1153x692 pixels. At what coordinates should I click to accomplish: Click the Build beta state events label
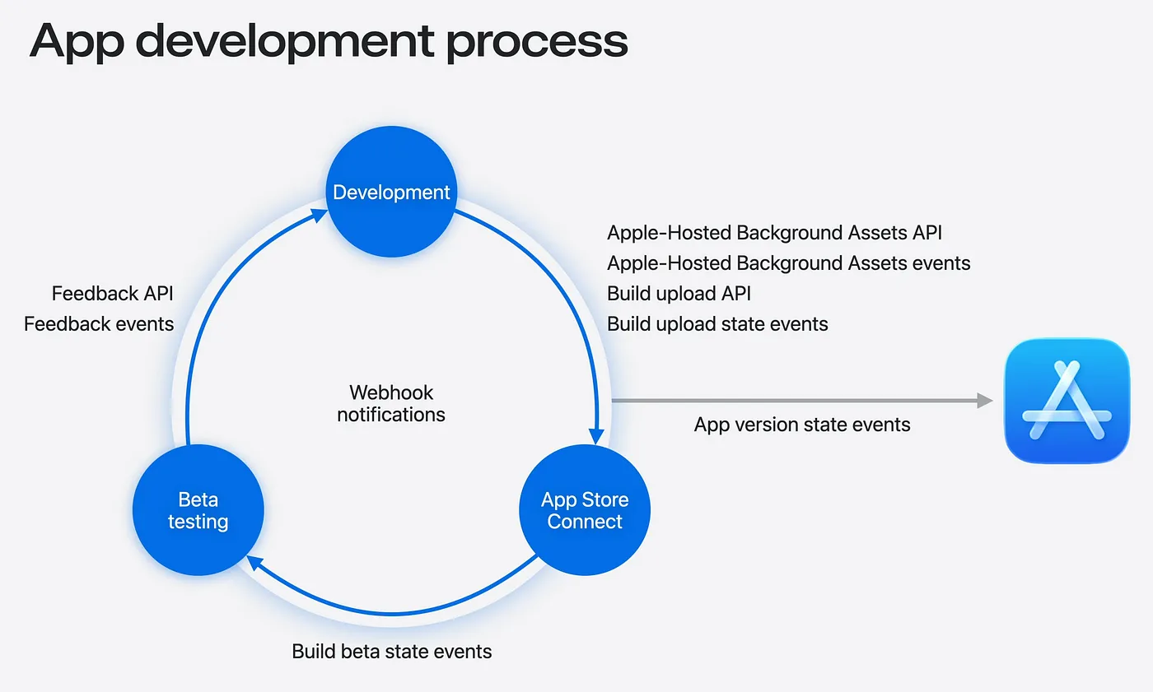[x=392, y=652]
